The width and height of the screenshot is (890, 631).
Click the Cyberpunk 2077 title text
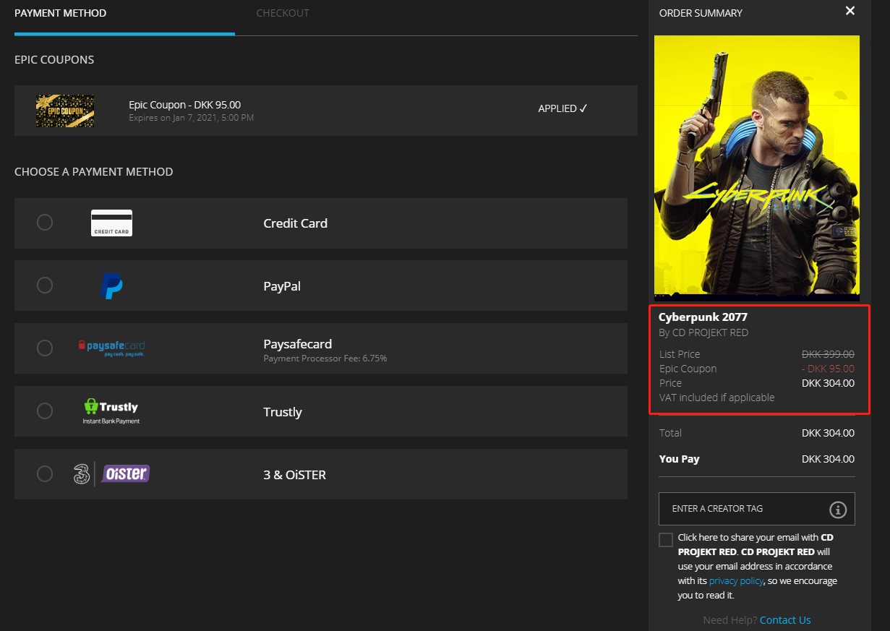click(x=703, y=317)
